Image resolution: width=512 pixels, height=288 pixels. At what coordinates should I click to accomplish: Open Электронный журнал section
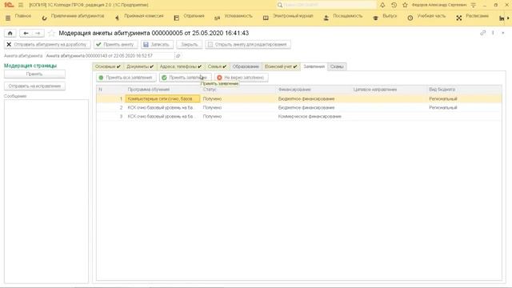(288, 18)
